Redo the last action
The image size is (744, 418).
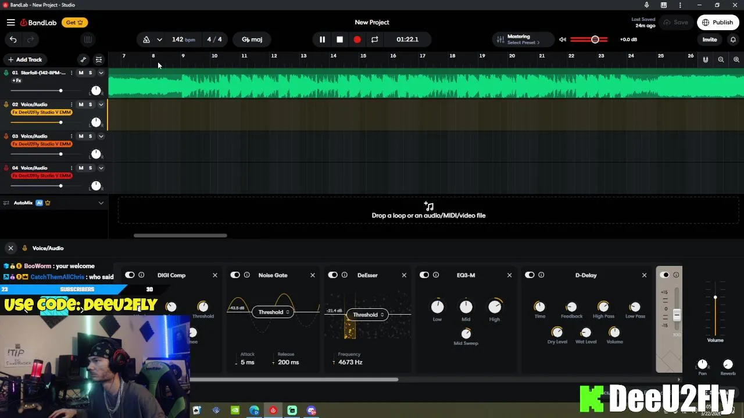click(30, 39)
